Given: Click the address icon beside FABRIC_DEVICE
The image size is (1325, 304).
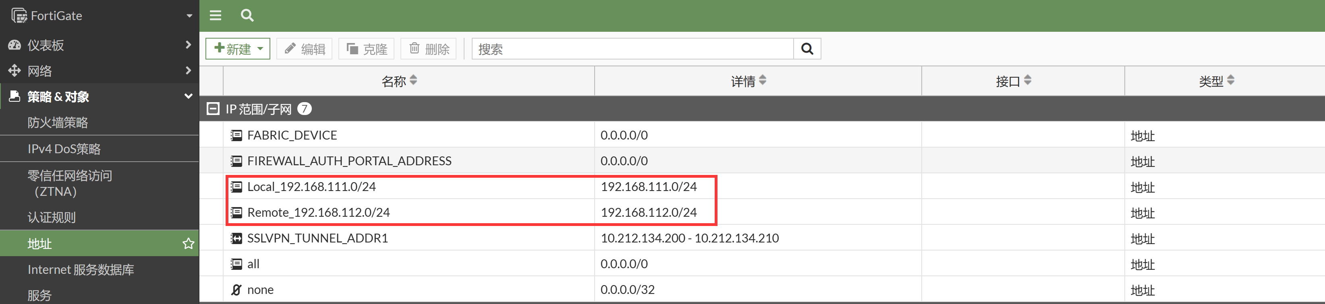Looking at the screenshot, I should click(236, 136).
